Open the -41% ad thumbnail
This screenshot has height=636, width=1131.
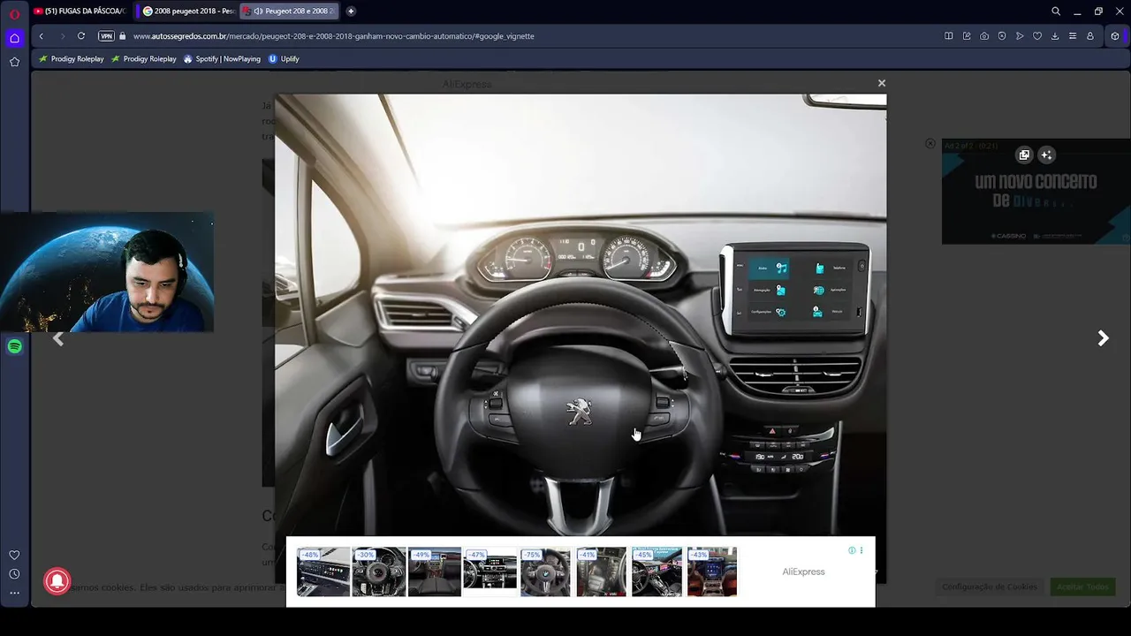(x=601, y=572)
